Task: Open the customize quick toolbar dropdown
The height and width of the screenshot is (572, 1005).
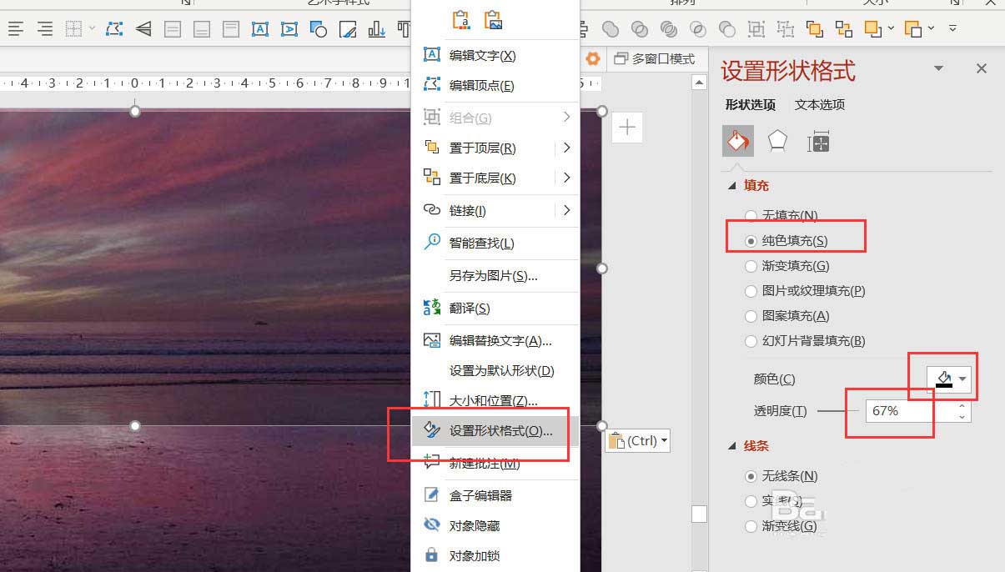Action: pyautogui.click(x=952, y=29)
